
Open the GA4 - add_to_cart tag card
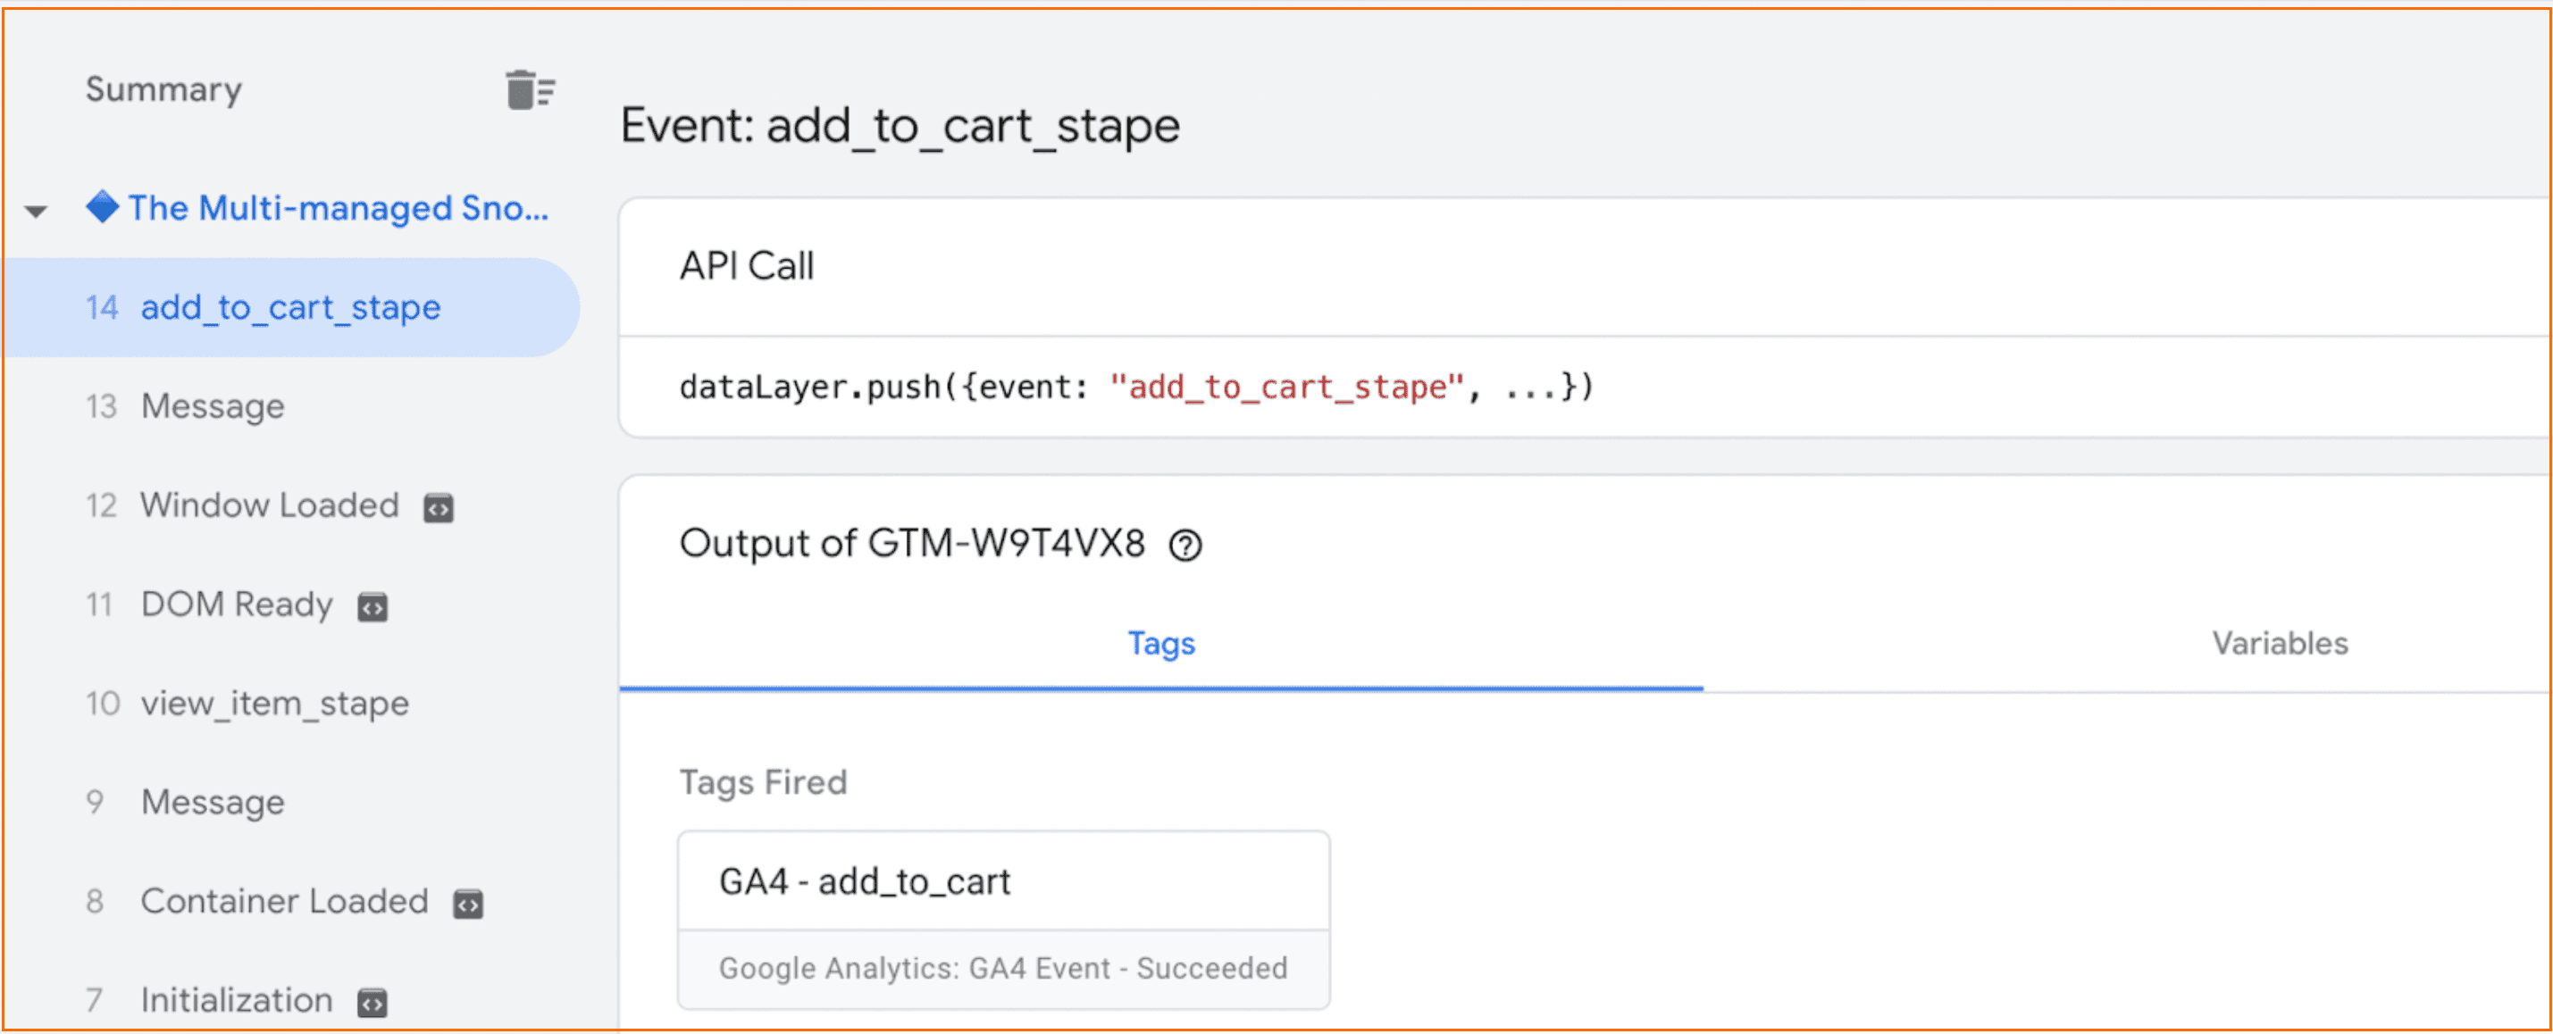click(x=1004, y=920)
